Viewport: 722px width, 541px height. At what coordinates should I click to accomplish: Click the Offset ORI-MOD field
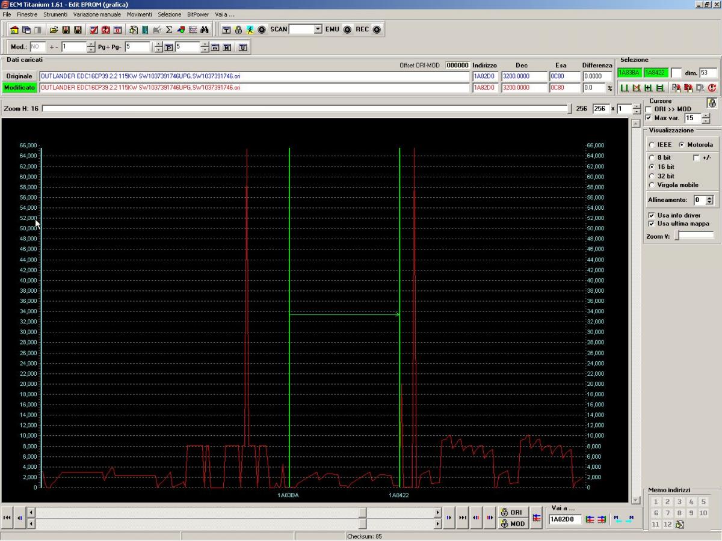point(458,66)
